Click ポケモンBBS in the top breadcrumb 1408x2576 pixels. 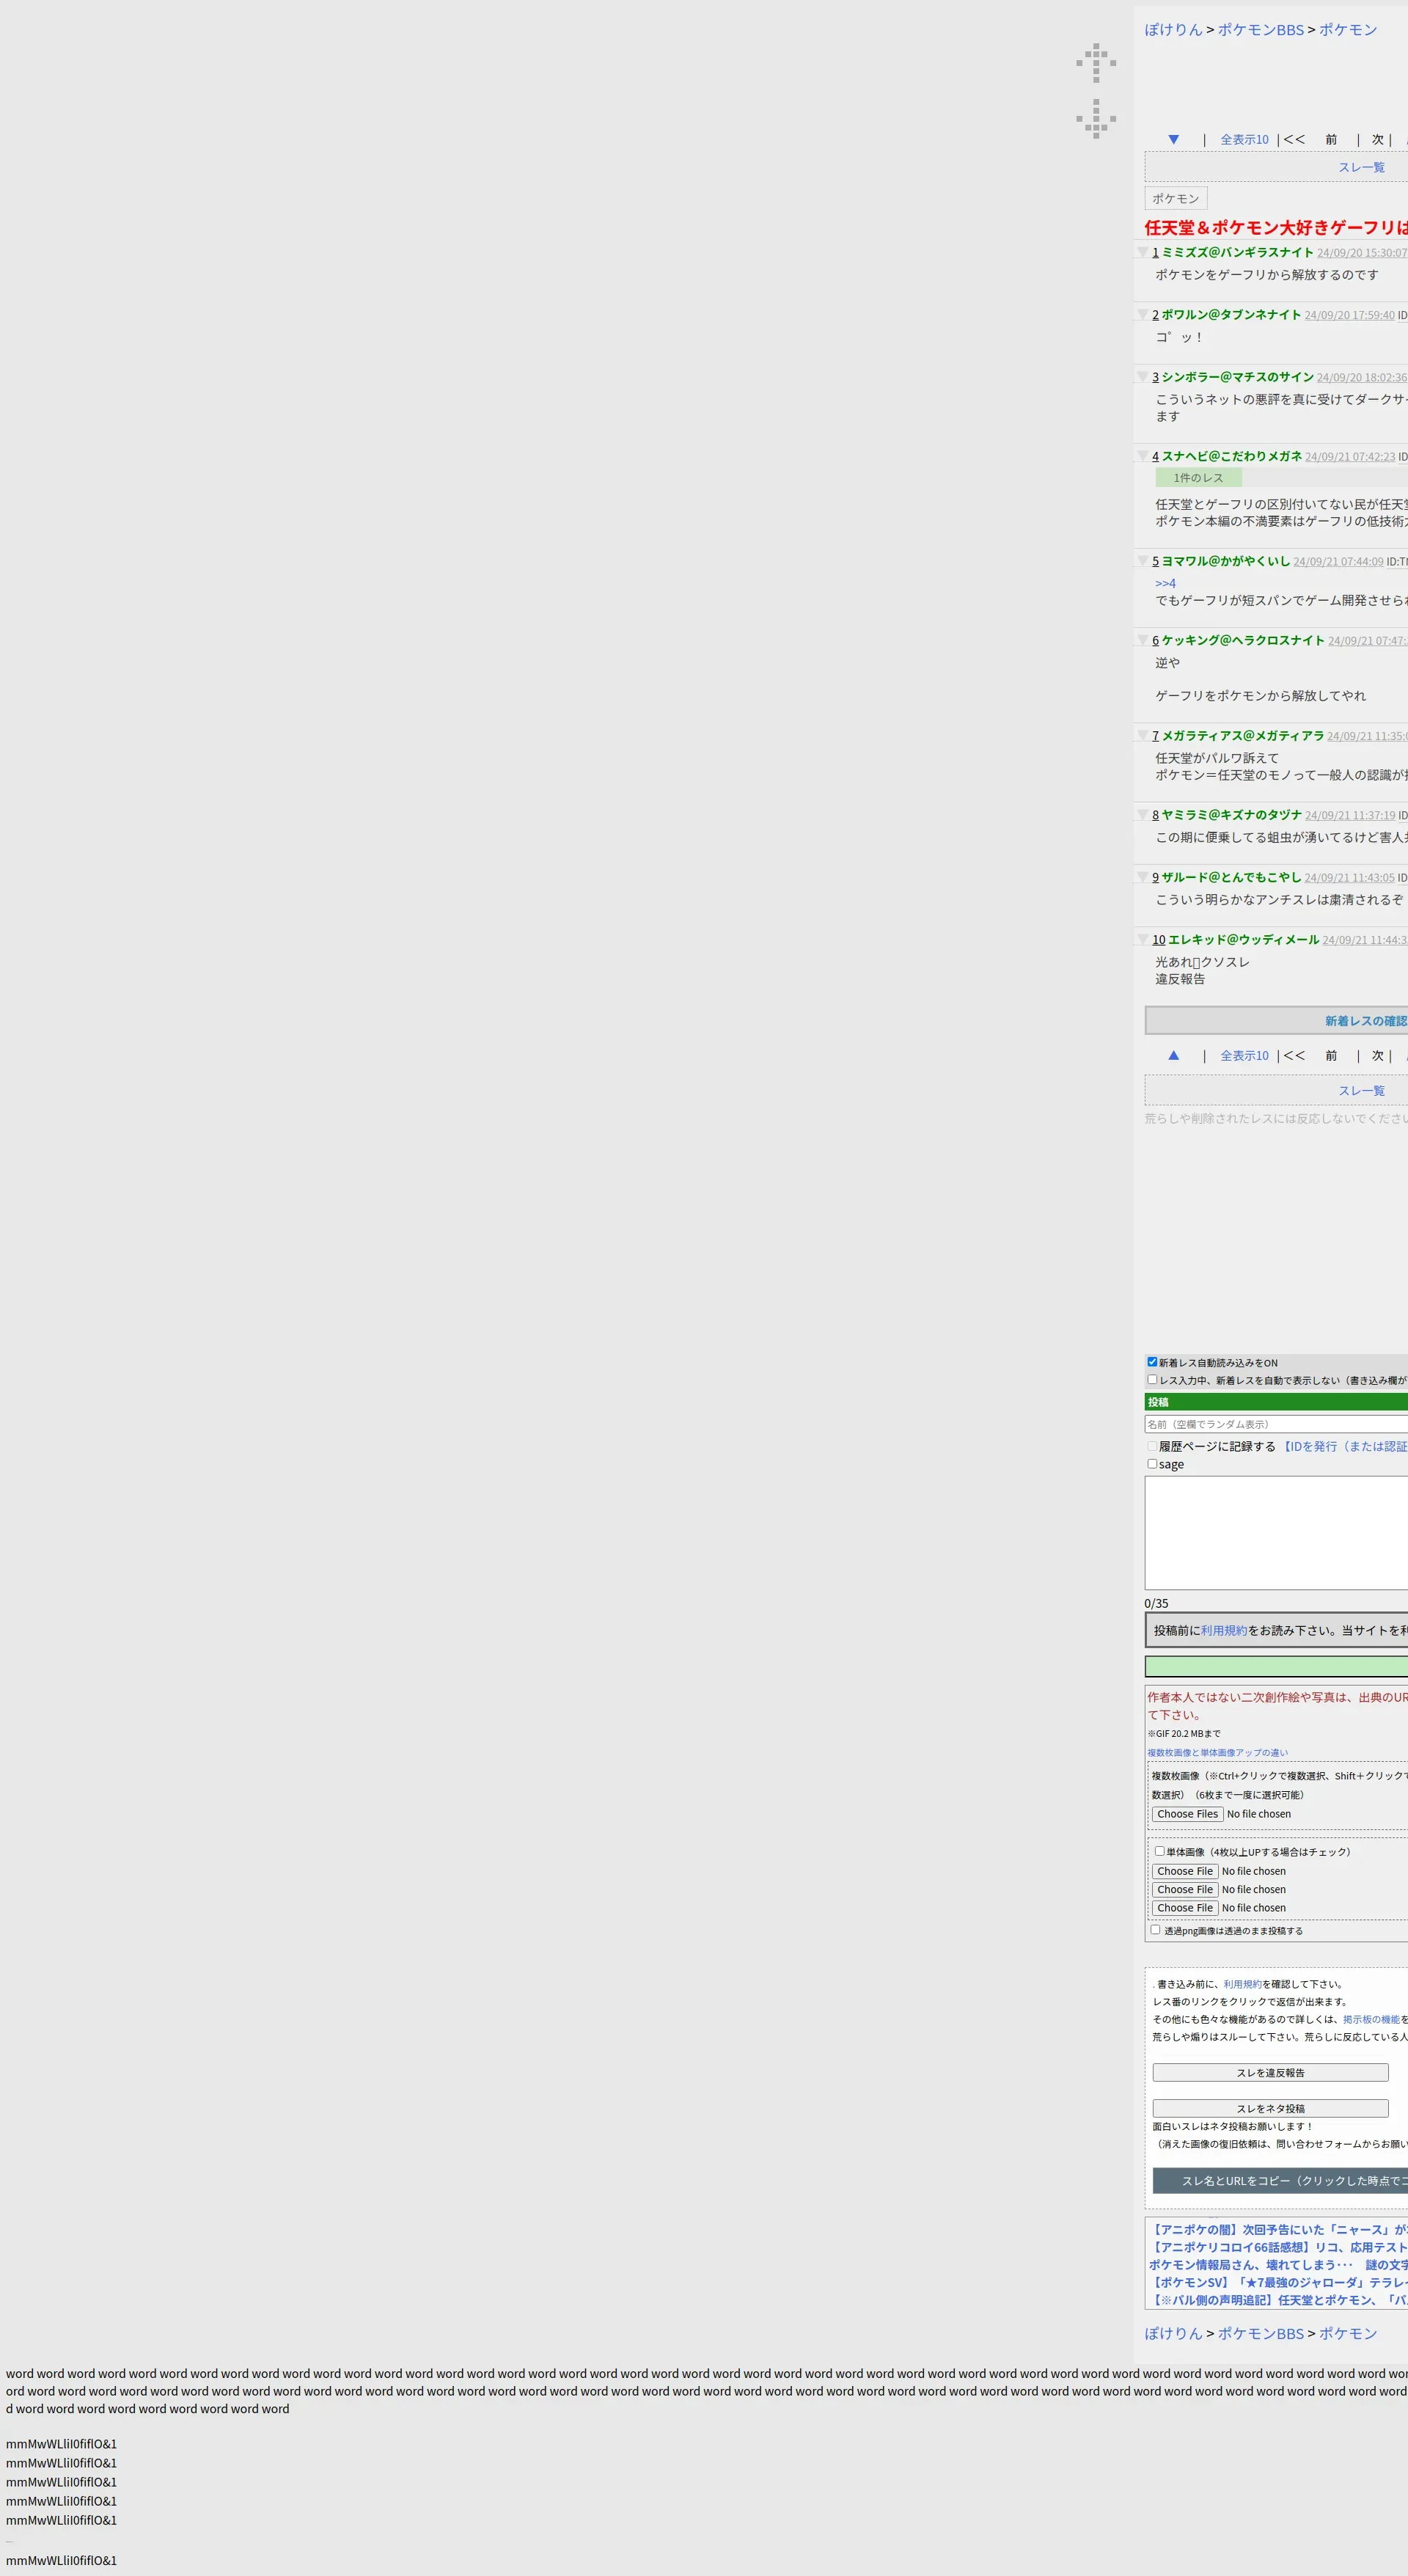pyautogui.click(x=1261, y=30)
